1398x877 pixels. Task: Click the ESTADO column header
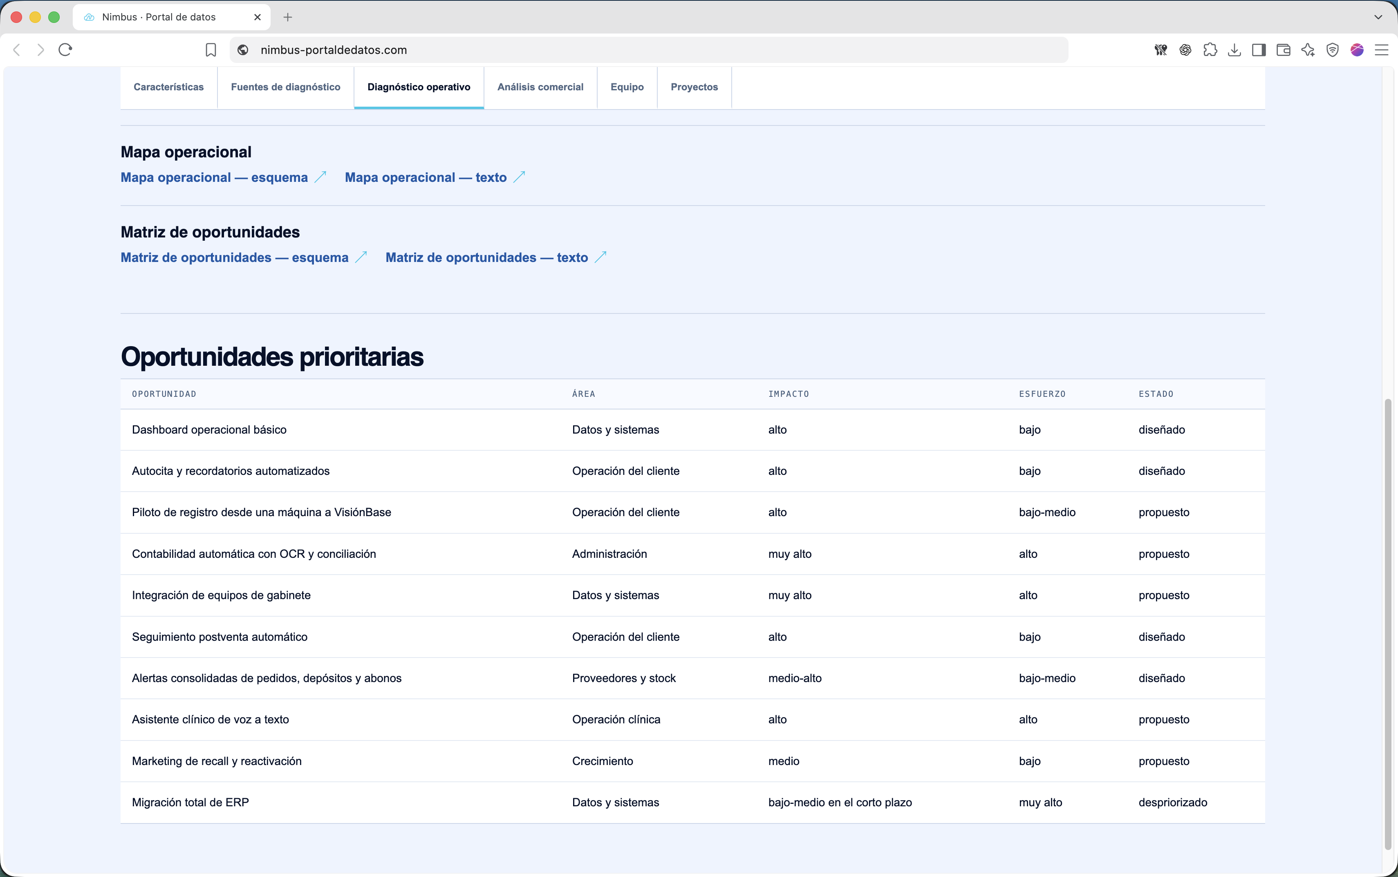[x=1156, y=394]
